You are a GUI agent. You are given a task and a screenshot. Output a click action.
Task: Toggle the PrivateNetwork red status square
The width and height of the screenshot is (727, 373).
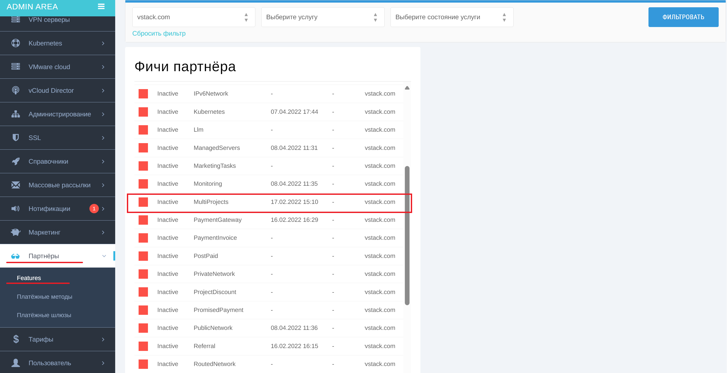pos(143,274)
